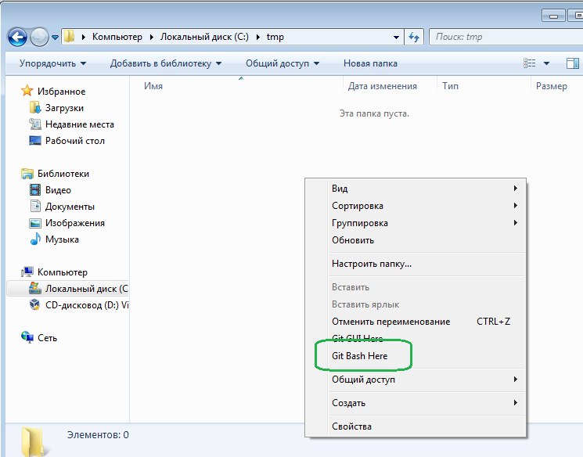Open Рабочий стол in sidebar
Screen dimensions: 583x457
pos(75,141)
